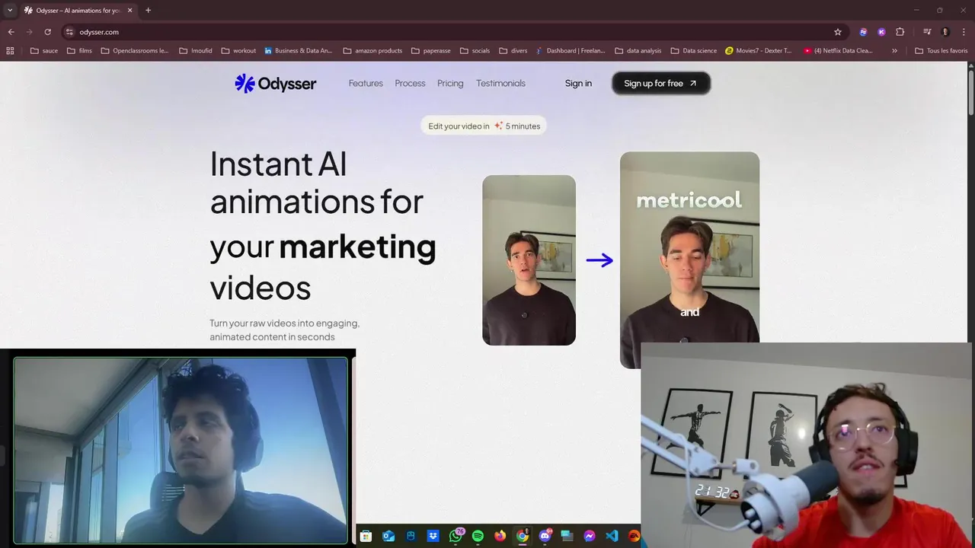This screenshot has width=975, height=548.
Task: Open the divers bookmark folder
Action: [513, 51]
